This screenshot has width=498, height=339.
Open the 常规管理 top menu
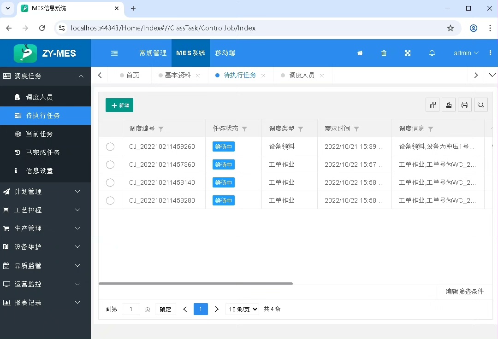153,53
